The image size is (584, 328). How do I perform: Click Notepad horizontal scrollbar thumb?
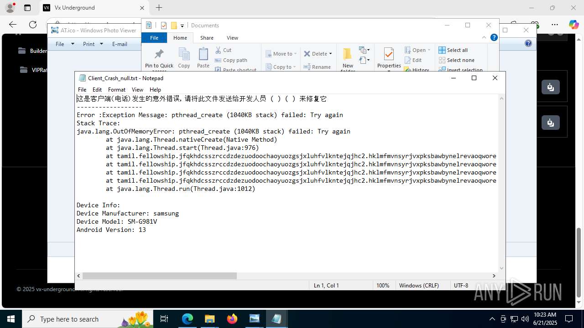pyautogui.click(x=160, y=276)
